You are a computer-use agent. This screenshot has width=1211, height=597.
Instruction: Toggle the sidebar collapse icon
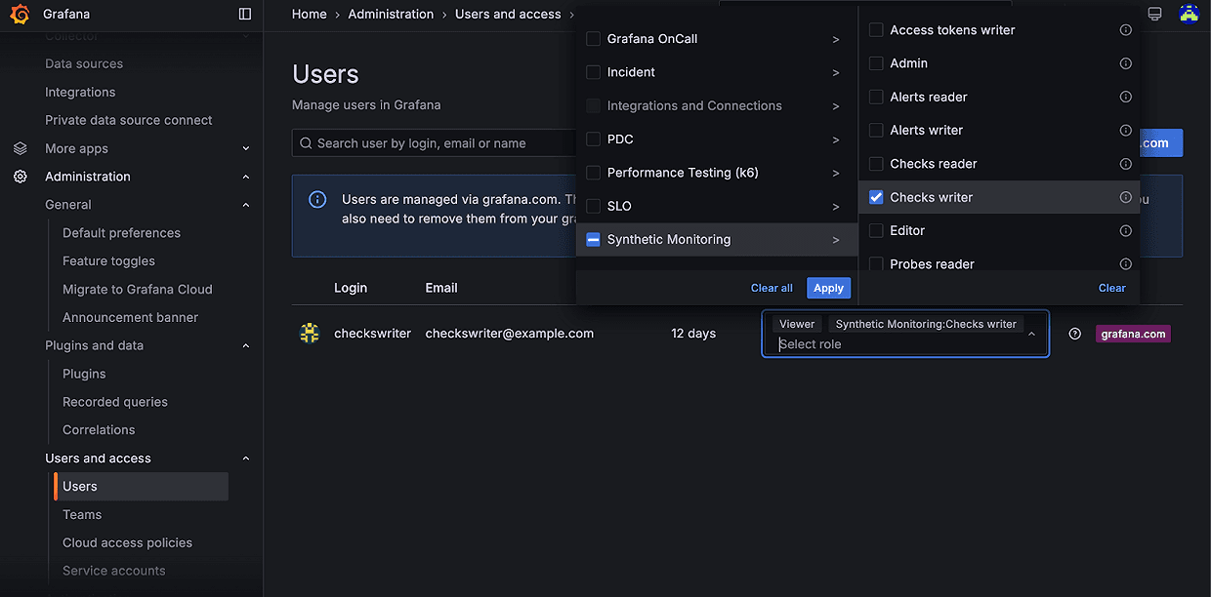[x=244, y=14]
